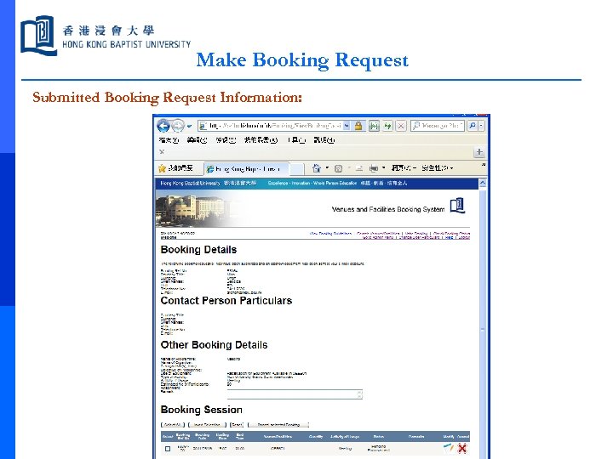This screenshot has height=459, width=613.
Task: Click the magnifier search button
Action: tap(473, 126)
